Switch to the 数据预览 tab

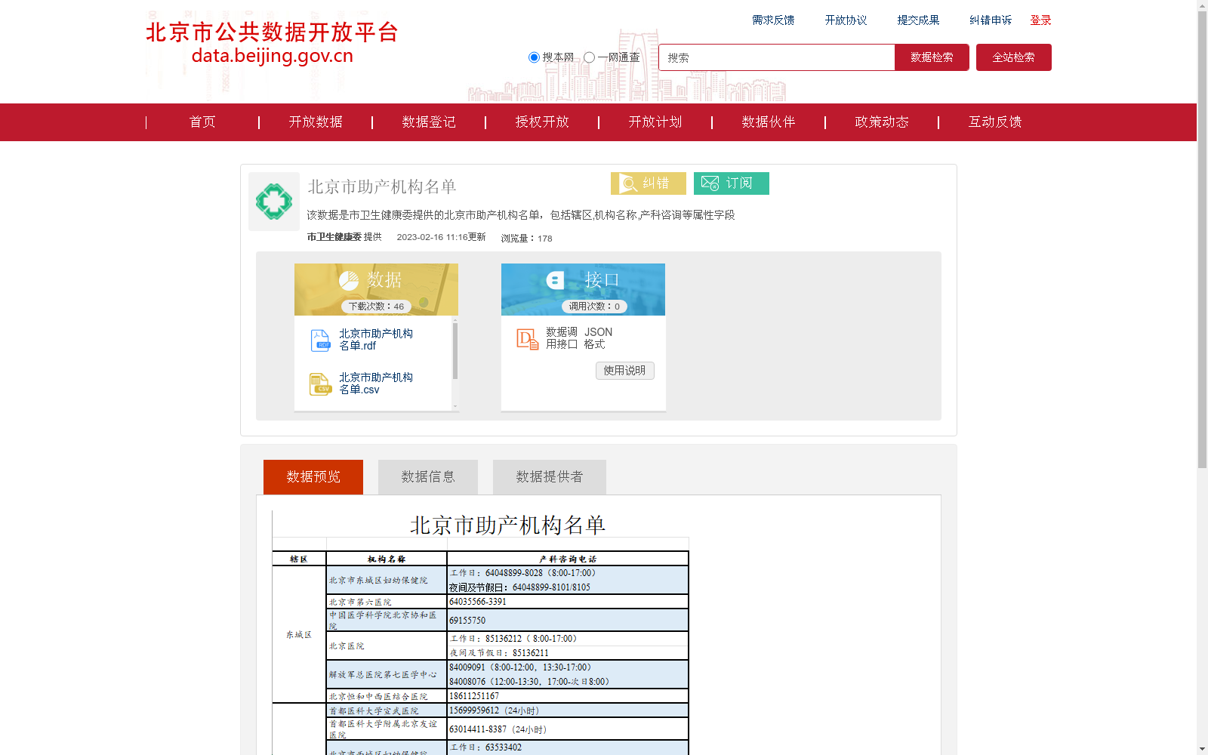tap(313, 477)
